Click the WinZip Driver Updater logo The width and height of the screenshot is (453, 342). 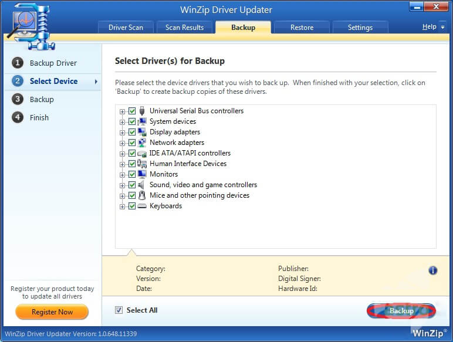[31, 26]
